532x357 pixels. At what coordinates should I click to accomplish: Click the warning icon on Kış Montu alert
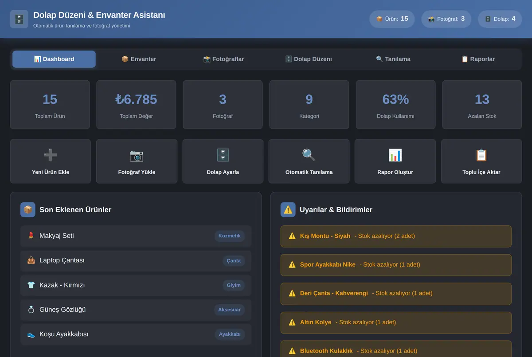pos(292,236)
